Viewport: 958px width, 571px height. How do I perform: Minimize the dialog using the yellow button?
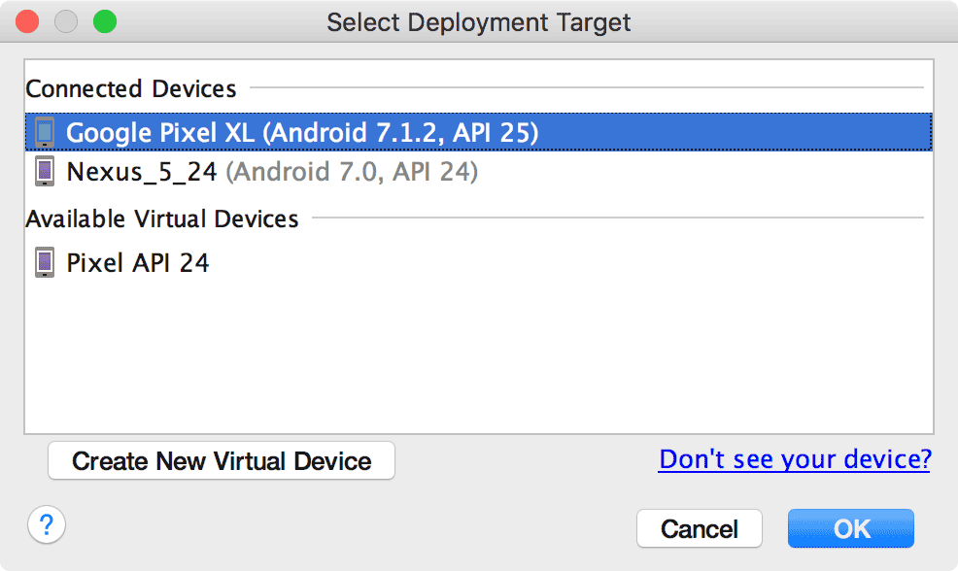(66, 21)
